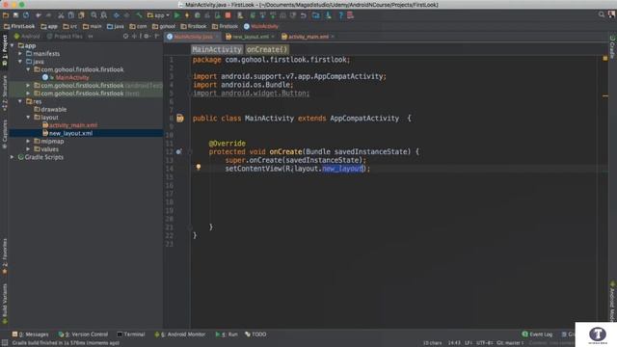The width and height of the screenshot is (617, 347).
Task: Click the MainActivity breadcrumb item
Action: pyautogui.click(x=261, y=26)
